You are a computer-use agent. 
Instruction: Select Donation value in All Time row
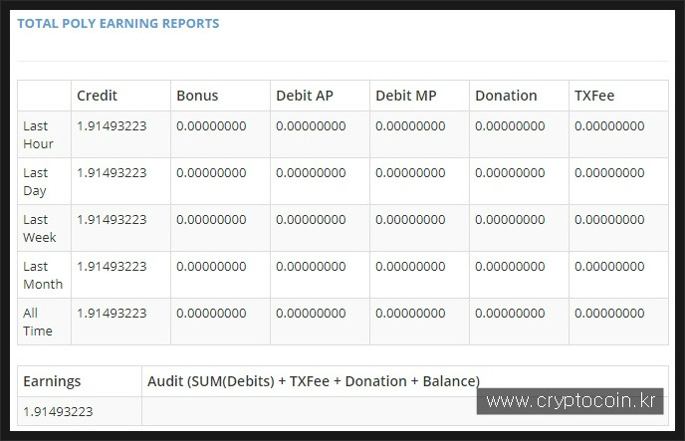pyautogui.click(x=510, y=313)
